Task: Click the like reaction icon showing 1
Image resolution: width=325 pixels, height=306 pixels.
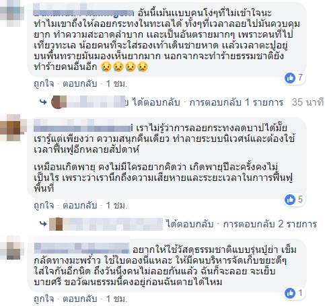Action: [290, 293]
